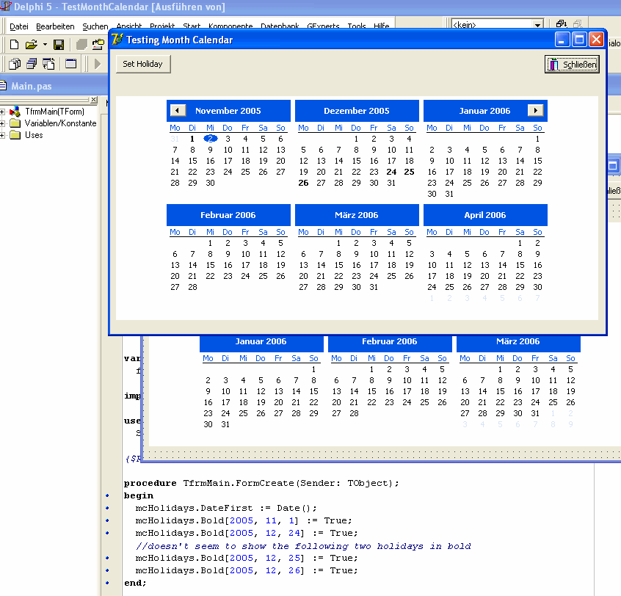The height and width of the screenshot is (596, 621).
Task: Click the New Form toolbar icon
Action: (x=70, y=64)
